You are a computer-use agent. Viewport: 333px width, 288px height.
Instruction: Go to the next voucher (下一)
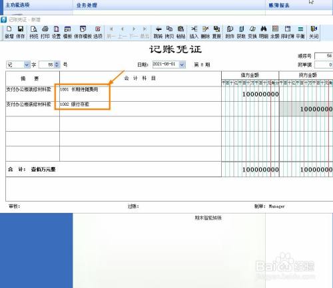point(134,29)
